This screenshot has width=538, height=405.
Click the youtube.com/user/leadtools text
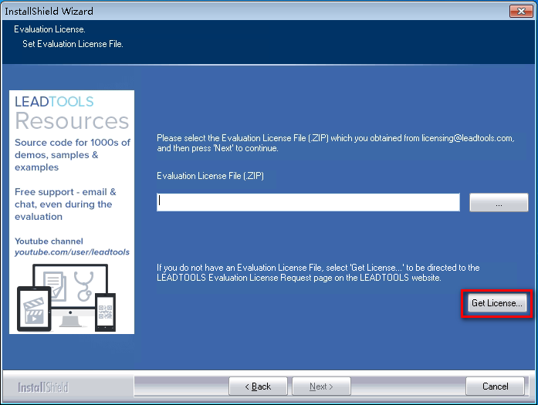coord(72,252)
